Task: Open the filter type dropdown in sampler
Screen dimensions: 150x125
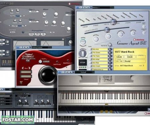Action: [23, 96]
